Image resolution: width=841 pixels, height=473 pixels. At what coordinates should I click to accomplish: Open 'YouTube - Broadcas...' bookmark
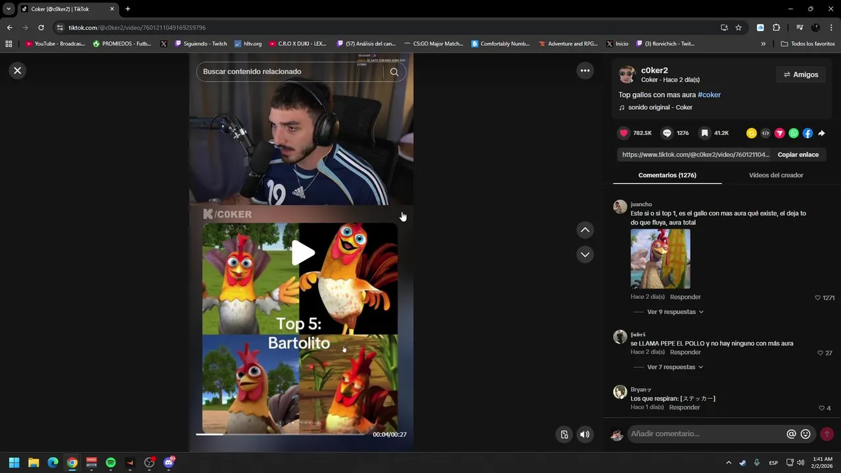click(55, 44)
